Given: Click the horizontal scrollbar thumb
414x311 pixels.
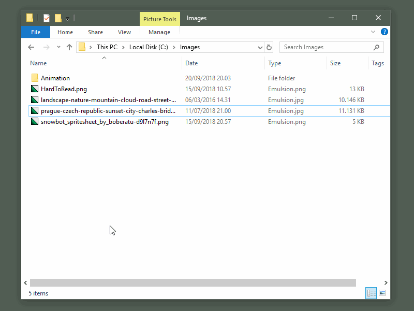Looking at the screenshot, I should click(x=193, y=282).
